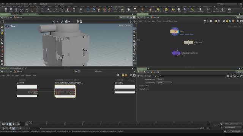This screenshot has height=136, width=243.
Task: Open the Tools menu in APEX network view
Action: point(22,75)
